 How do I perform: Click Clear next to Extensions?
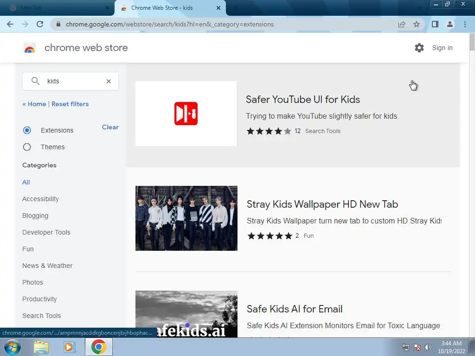(110, 127)
